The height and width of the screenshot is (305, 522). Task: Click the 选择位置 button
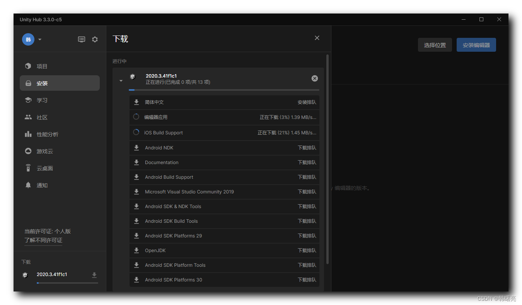(x=435, y=45)
